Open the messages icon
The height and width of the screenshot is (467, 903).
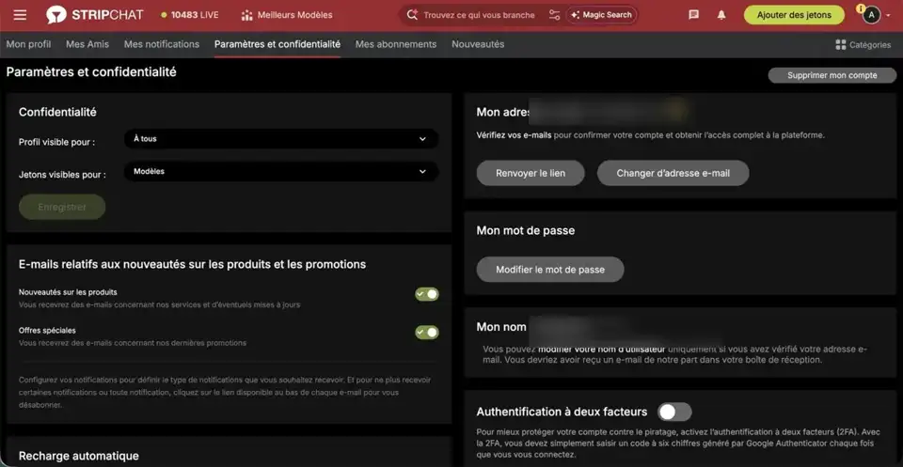pos(694,15)
